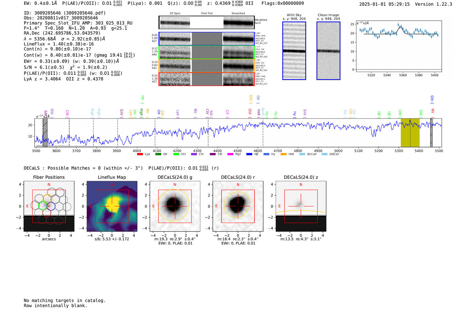The height and width of the screenshot is (324, 476).
Task: Click the 2D Spec column header
Action: tap(175, 14)
